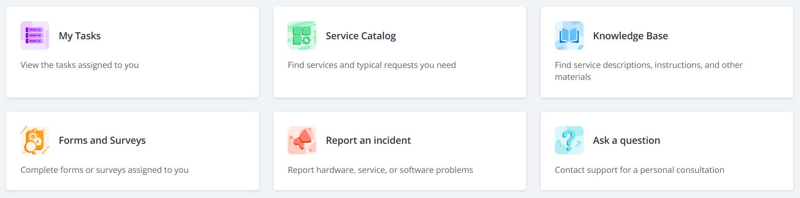Open the My Tasks title link
This screenshot has width=800, height=198.
80,36
